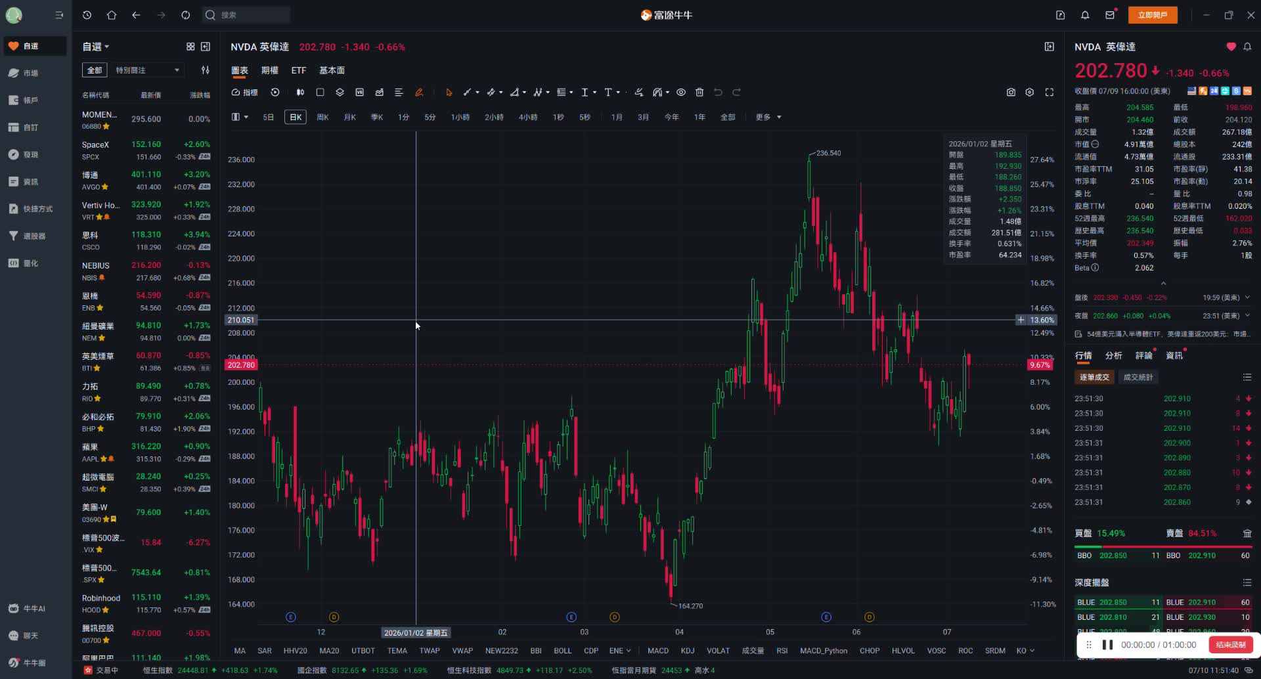Switch to the 分析 tab

pyautogui.click(x=1113, y=355)
